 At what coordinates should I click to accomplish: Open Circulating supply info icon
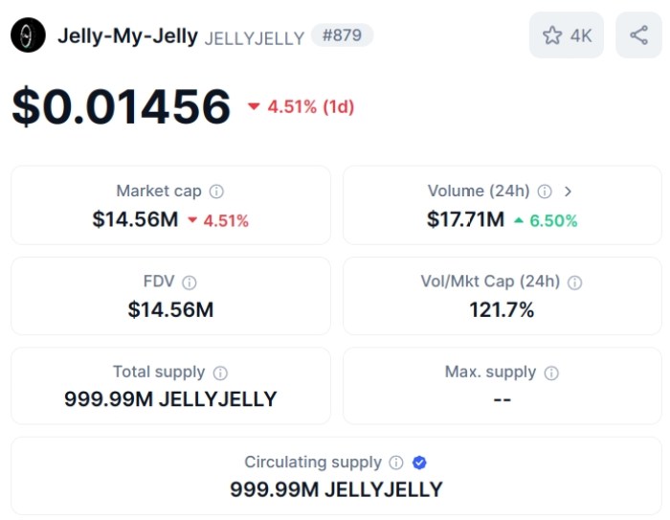coord(396,463)
